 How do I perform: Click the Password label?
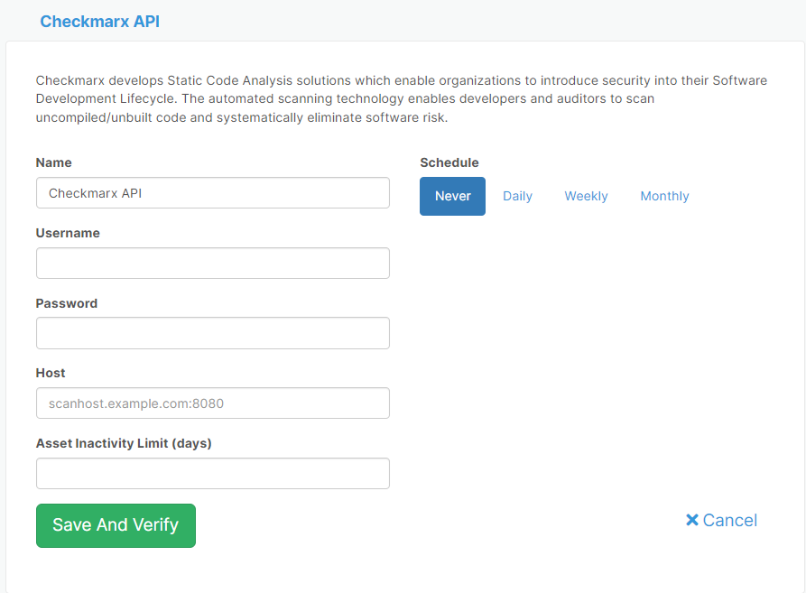(x=66, y=303)
